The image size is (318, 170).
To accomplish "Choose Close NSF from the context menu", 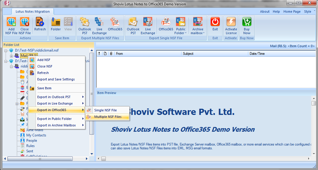I will click(x=56, y=66).
